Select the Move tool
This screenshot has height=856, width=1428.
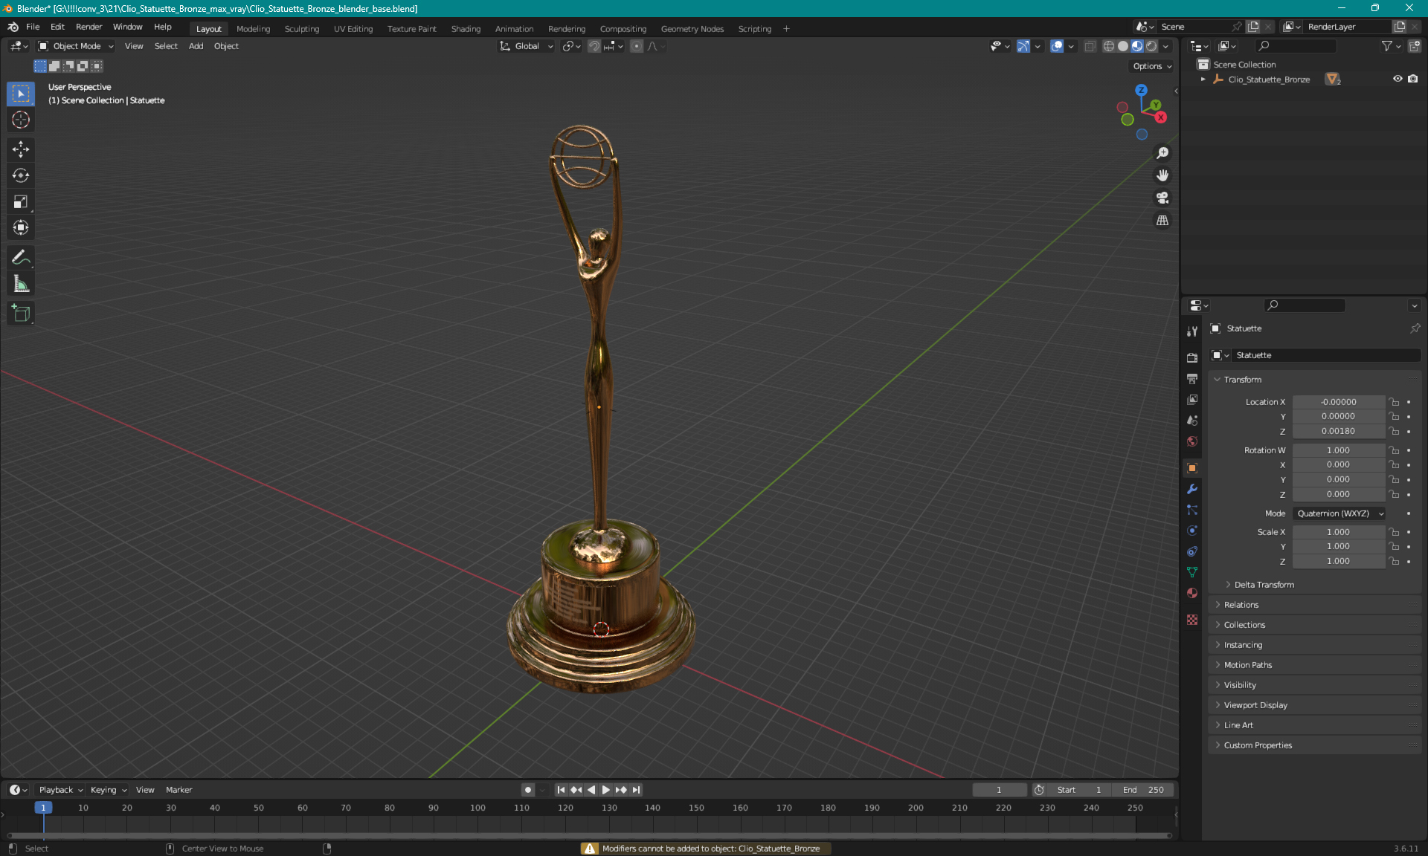[x=21, y=149]
